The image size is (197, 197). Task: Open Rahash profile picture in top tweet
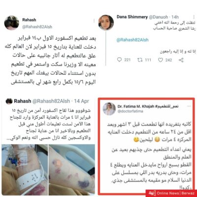(11, 23)
